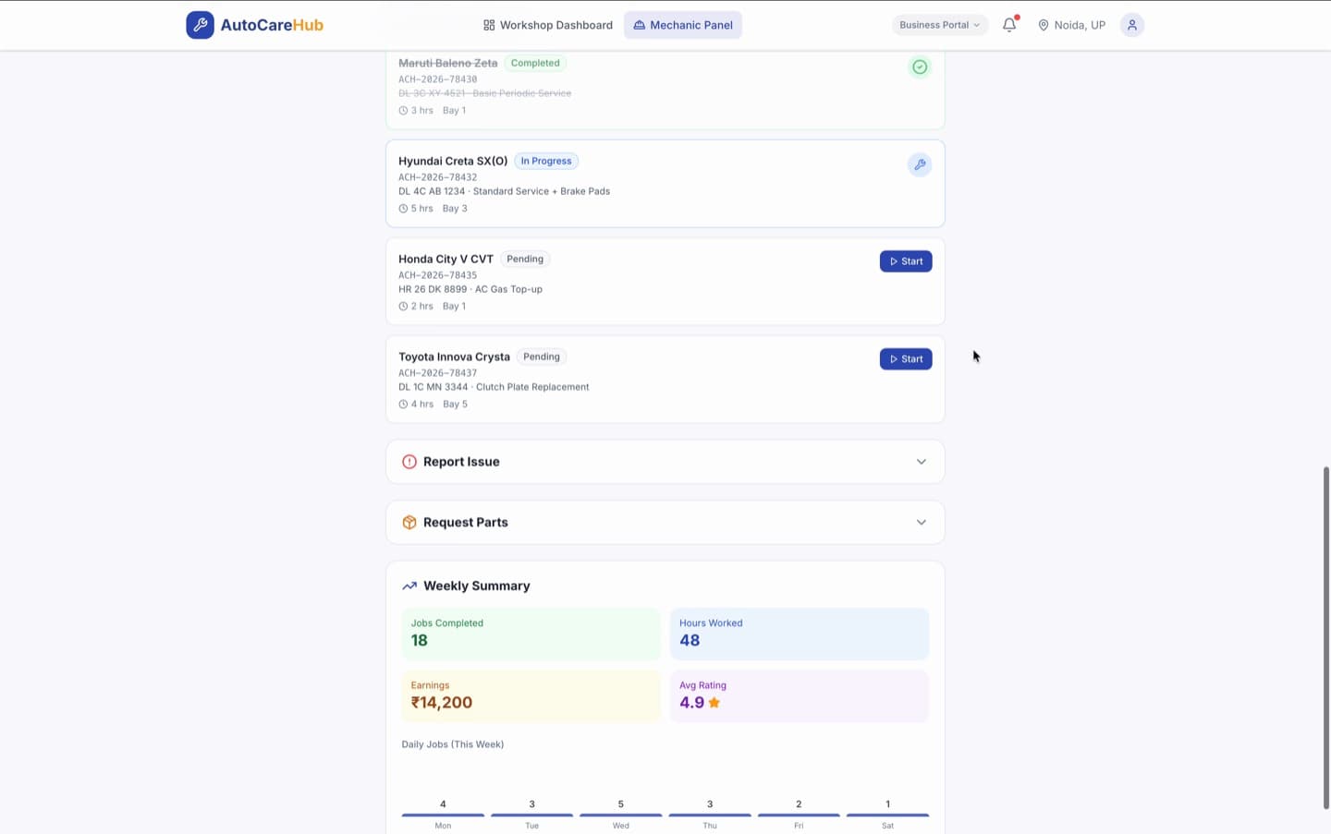
Task: Select the Mechanic Panel tab
Action: coord(683,25)
